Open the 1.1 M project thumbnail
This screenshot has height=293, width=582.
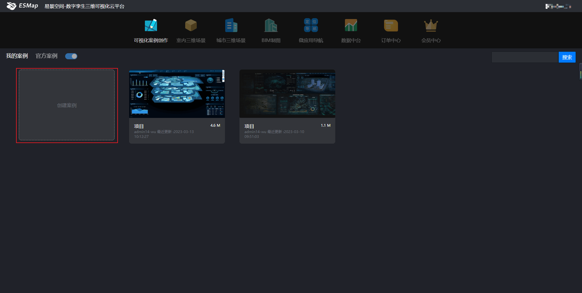click(287, 94)
